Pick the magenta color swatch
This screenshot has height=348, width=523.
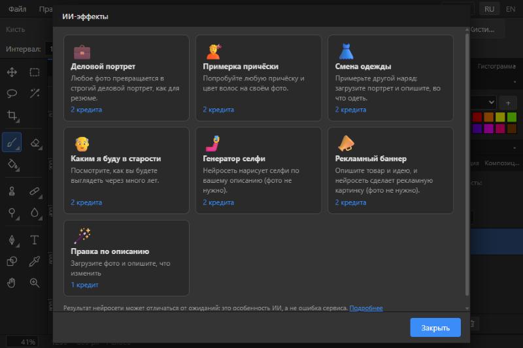[x=488, y=129]
